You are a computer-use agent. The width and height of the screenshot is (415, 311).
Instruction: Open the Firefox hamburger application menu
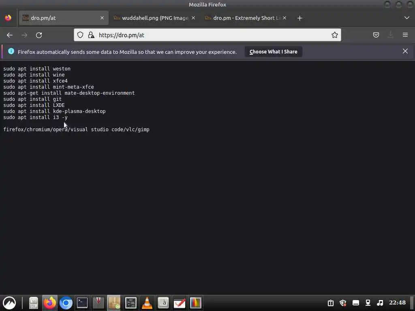(405, 35)
